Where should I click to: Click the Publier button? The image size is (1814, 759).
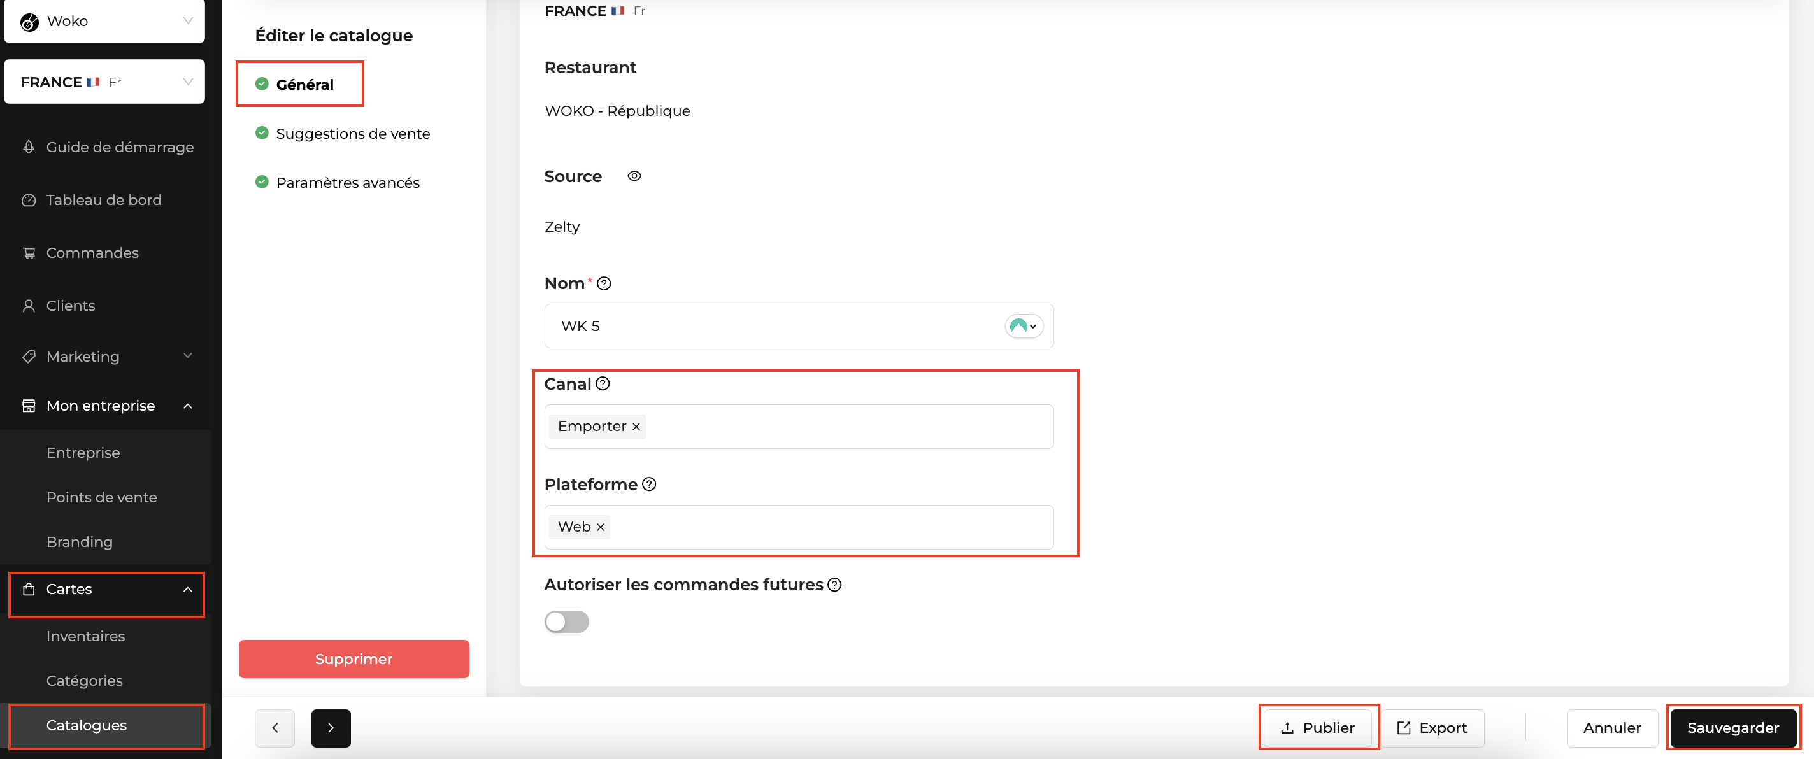pyautogui.click(x=1318, y=728)
